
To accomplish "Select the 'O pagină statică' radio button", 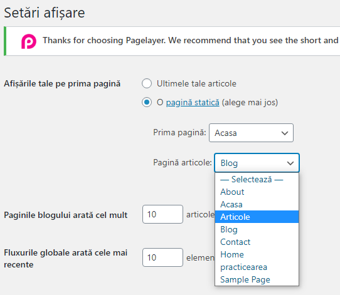I will pos(147,102).
